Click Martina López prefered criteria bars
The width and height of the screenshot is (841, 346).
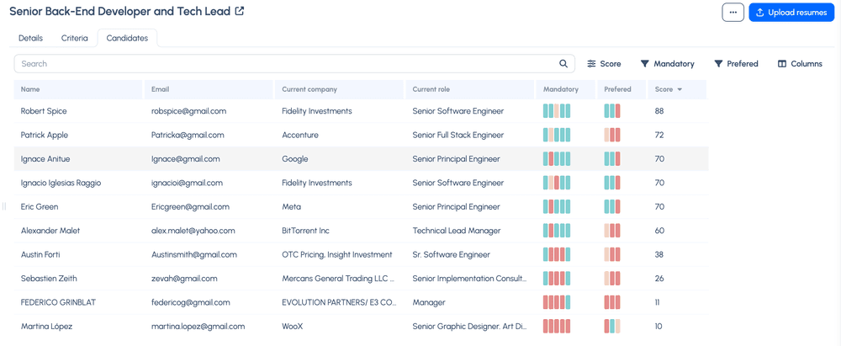(612, 326)
